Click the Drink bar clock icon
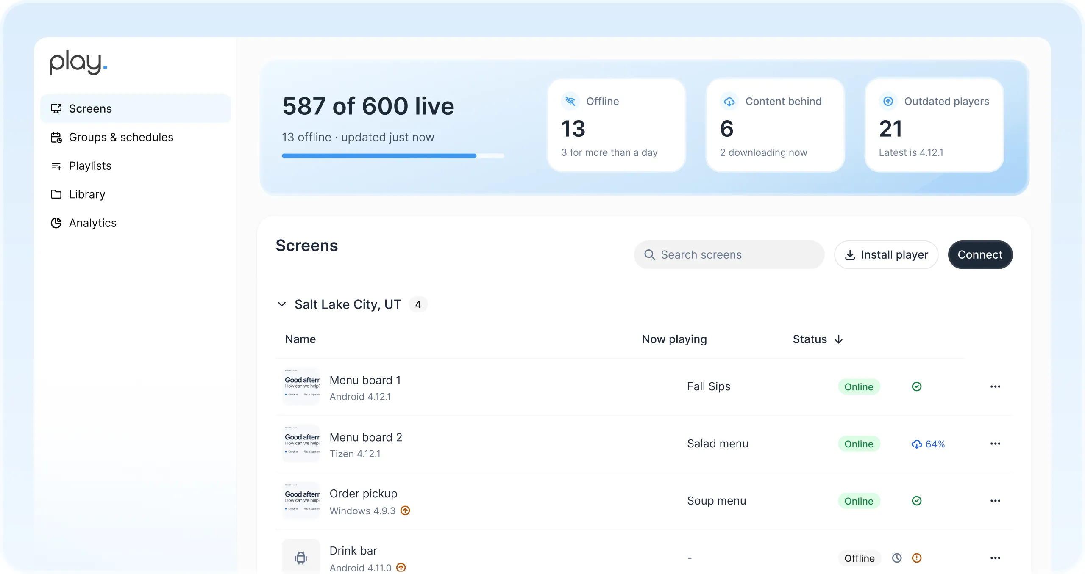 [897, 558]
